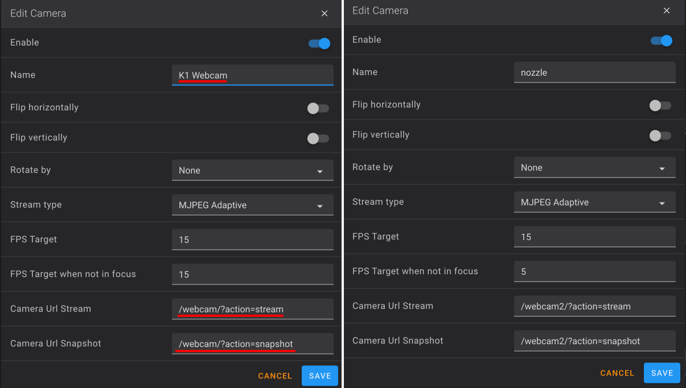Click the /webcam/?action=snapshot URL field
The width and height of the screenshot is (686, 388).
(x=253, y=344)
